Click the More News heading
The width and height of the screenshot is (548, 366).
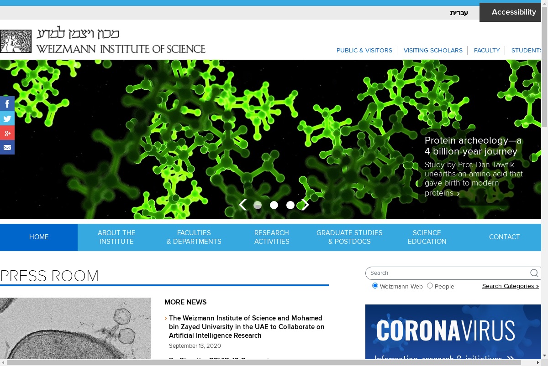(x=185, y=302)
